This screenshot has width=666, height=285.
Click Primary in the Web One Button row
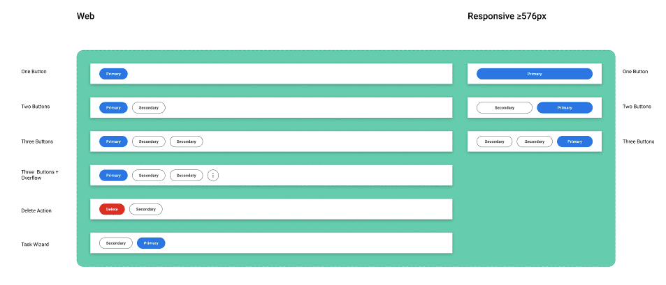point(113,74)
